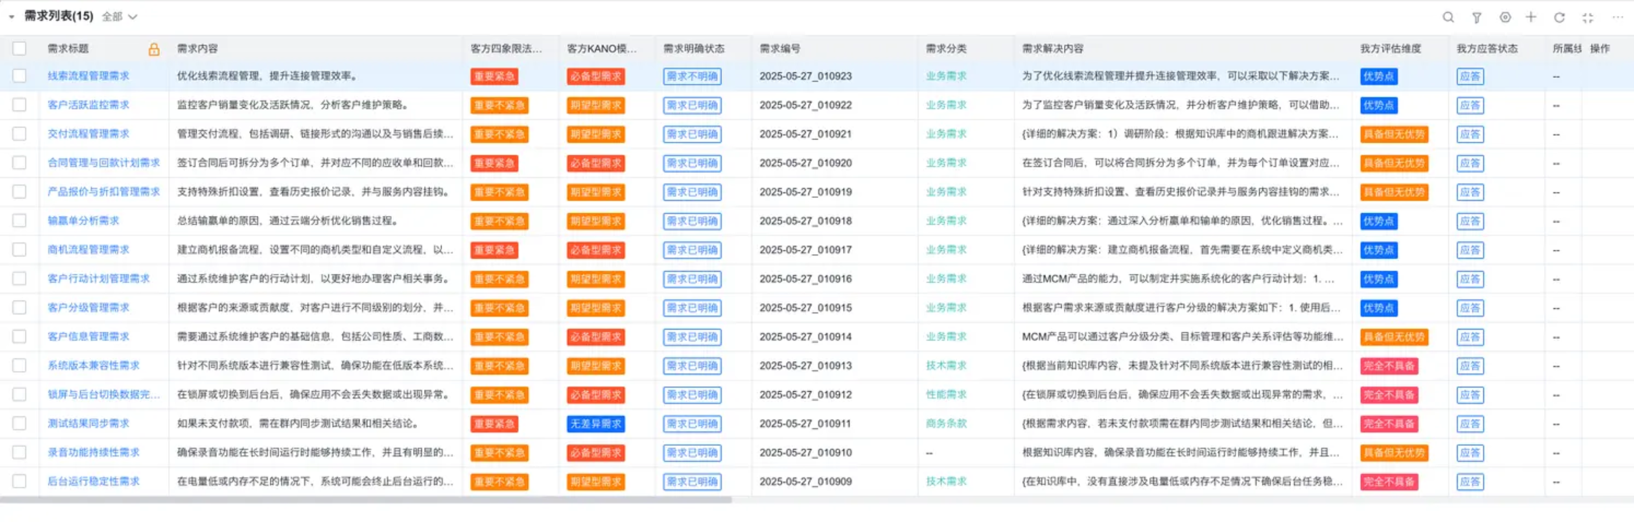Check the 线索流程管理需求 row checkbox
Viewport: 1634px width, 522px height.
[20, 76]
